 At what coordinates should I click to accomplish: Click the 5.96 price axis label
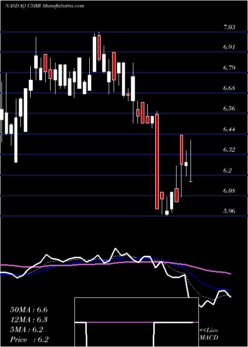(x=229, y=211)
